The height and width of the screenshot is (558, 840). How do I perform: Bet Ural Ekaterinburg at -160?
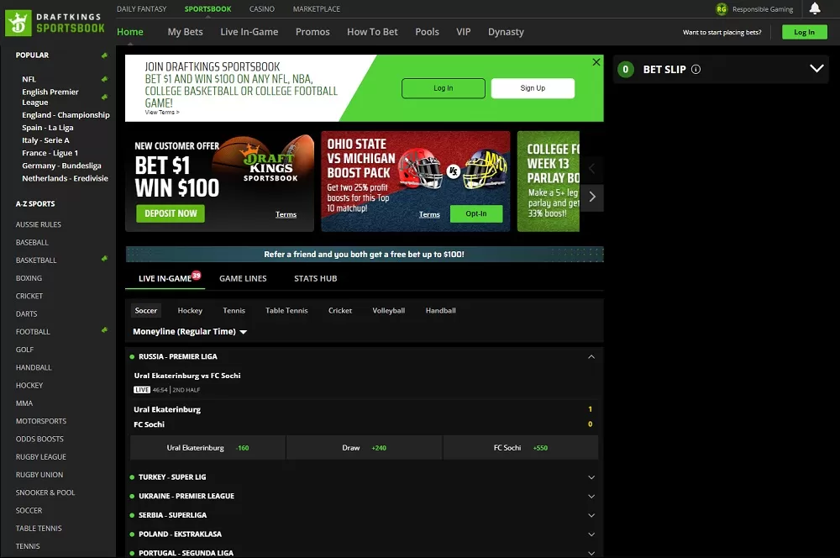[207, 448]
